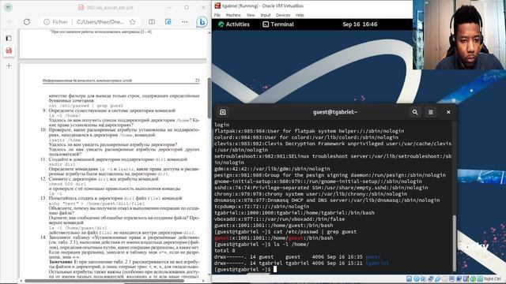Click page number 23 in PDF header
506x284 pixels.
tap(197, 80)
